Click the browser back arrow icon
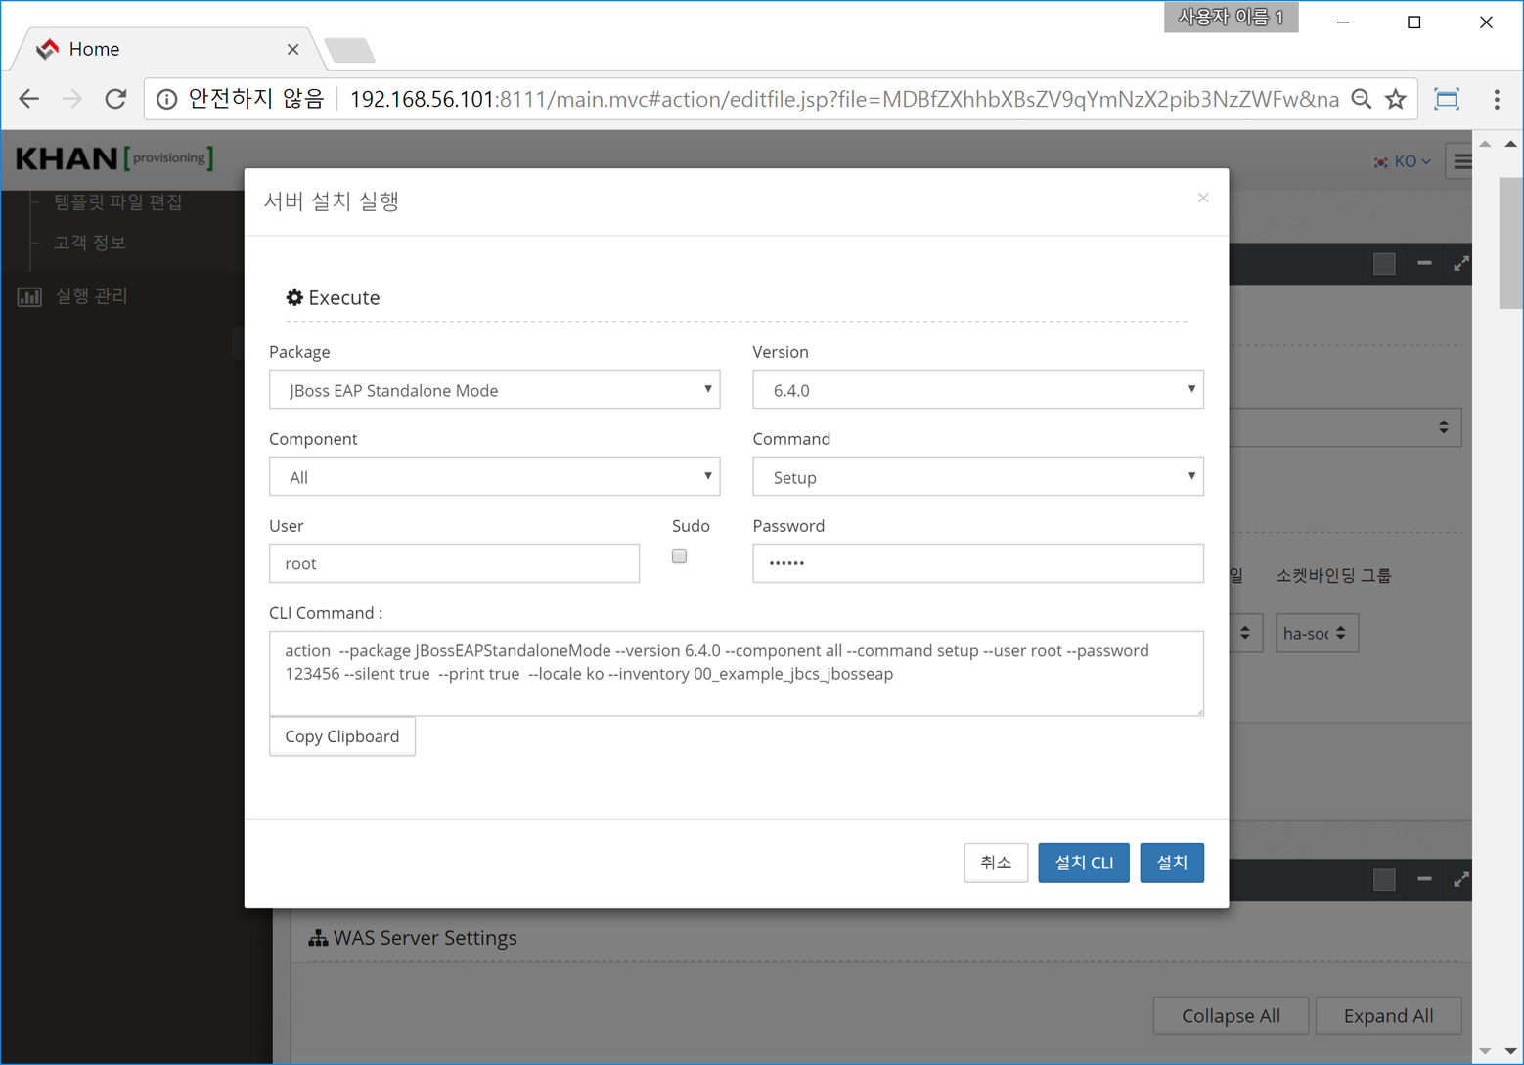The width and height of the screenshot is (1524, 1065). point(29,99)
